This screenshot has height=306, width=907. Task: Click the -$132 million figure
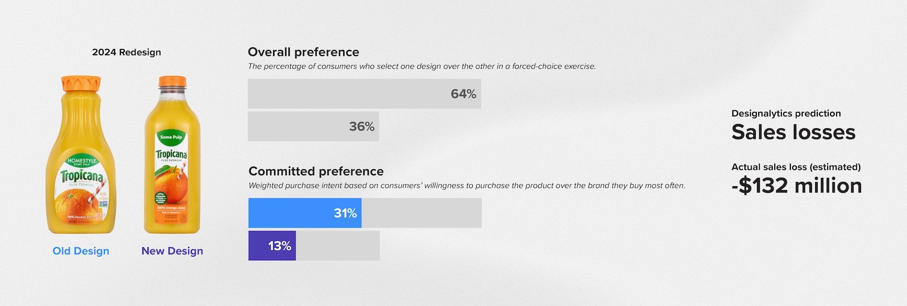(796, 186)
